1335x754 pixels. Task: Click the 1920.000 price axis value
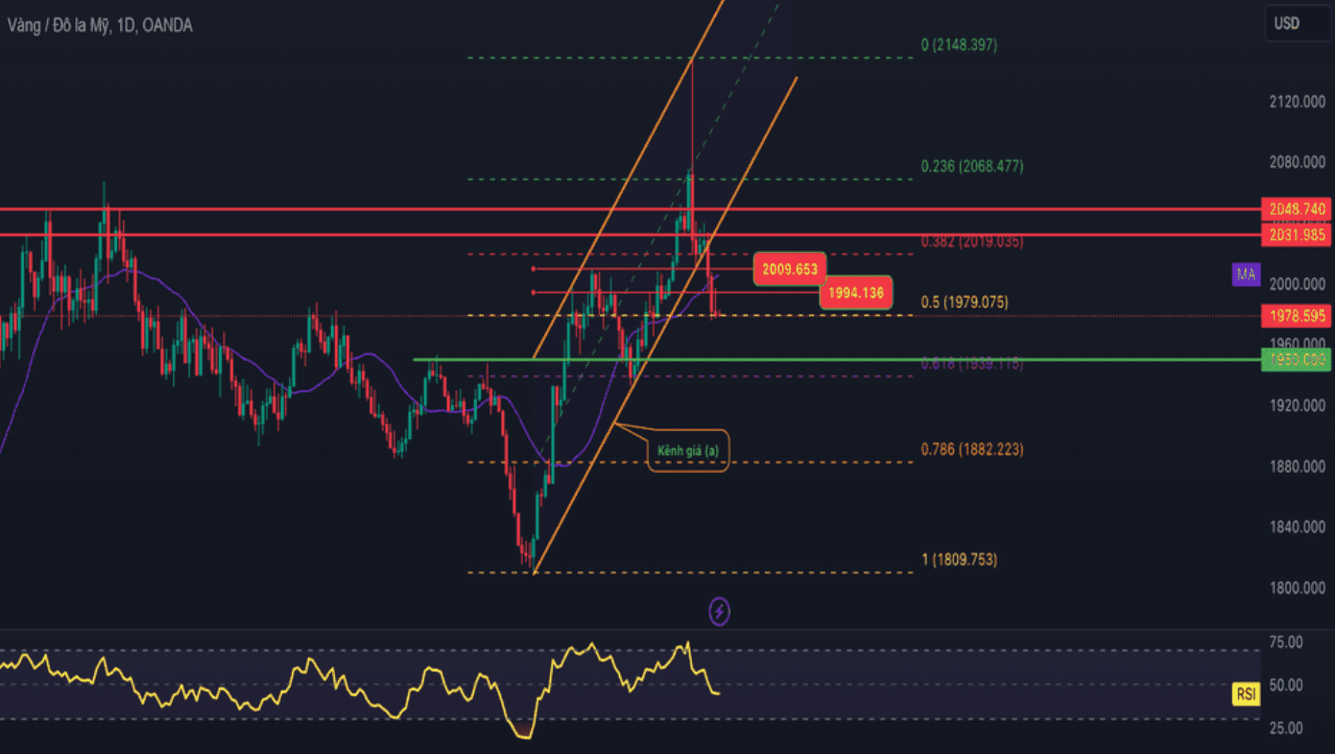1297,406
